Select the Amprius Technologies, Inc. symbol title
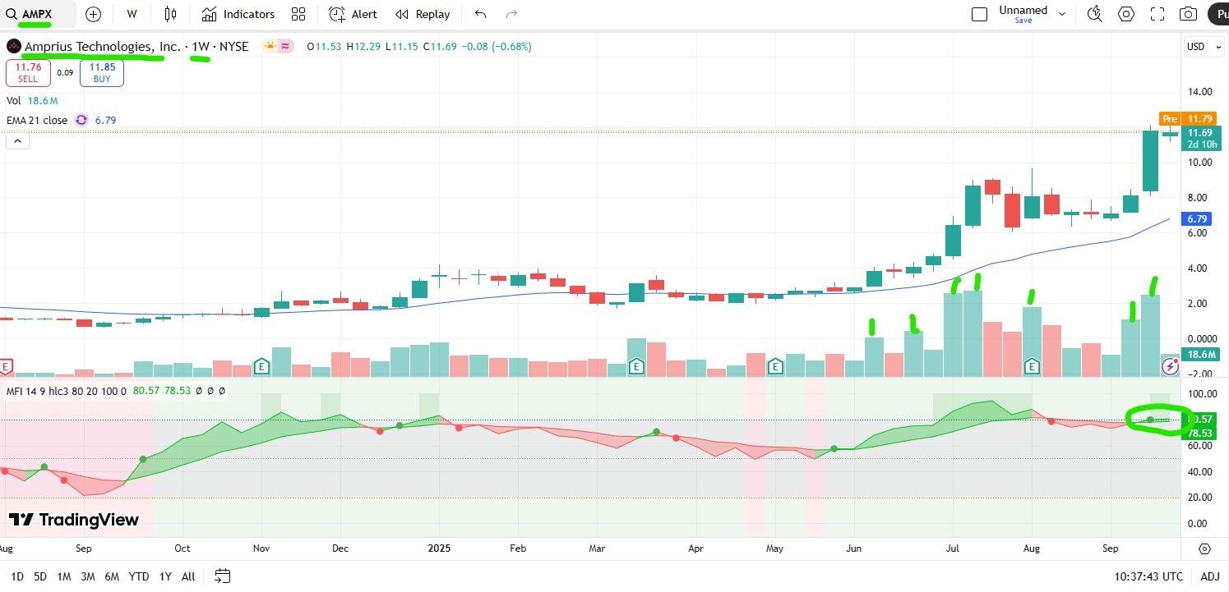 click(102, 47)
